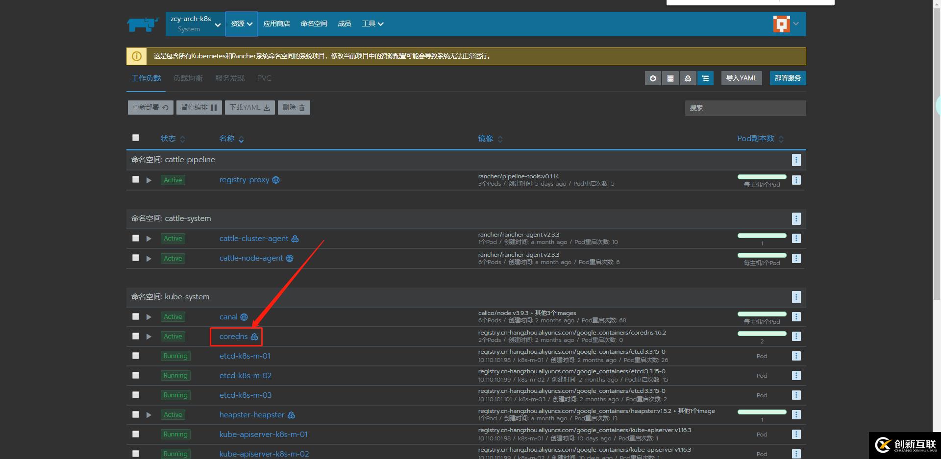Screen dimensions: 941x459
Task: Check the canal row checkbox
Action: pos(136,316)
